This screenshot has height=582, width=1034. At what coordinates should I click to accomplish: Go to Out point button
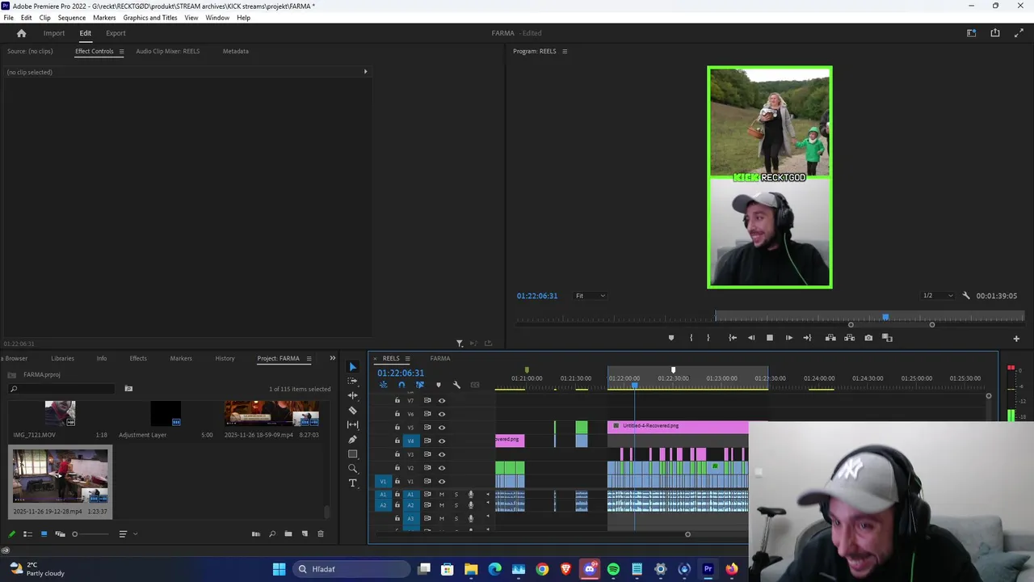807,338
